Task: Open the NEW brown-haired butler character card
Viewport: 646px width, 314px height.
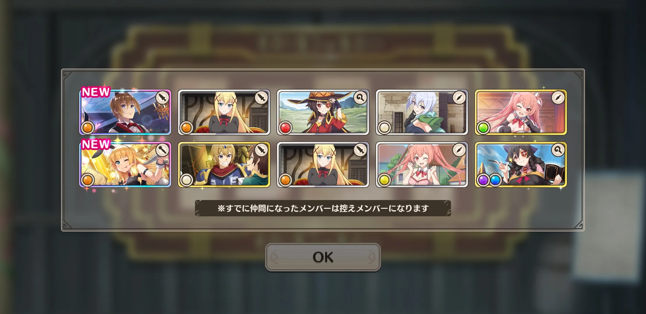Action: point(125,112)
